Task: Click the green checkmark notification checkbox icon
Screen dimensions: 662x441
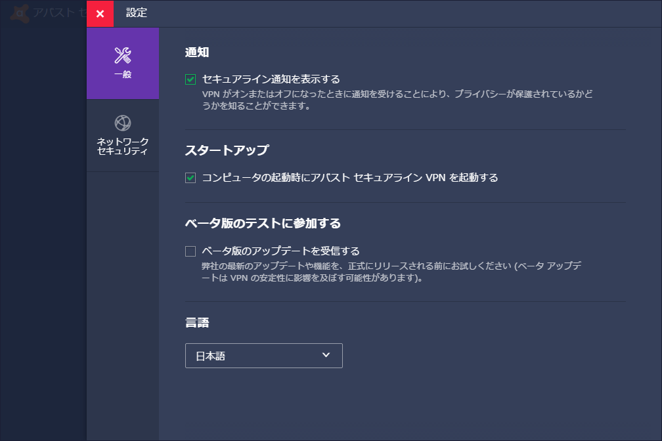Action: click(x=190, y=79)
